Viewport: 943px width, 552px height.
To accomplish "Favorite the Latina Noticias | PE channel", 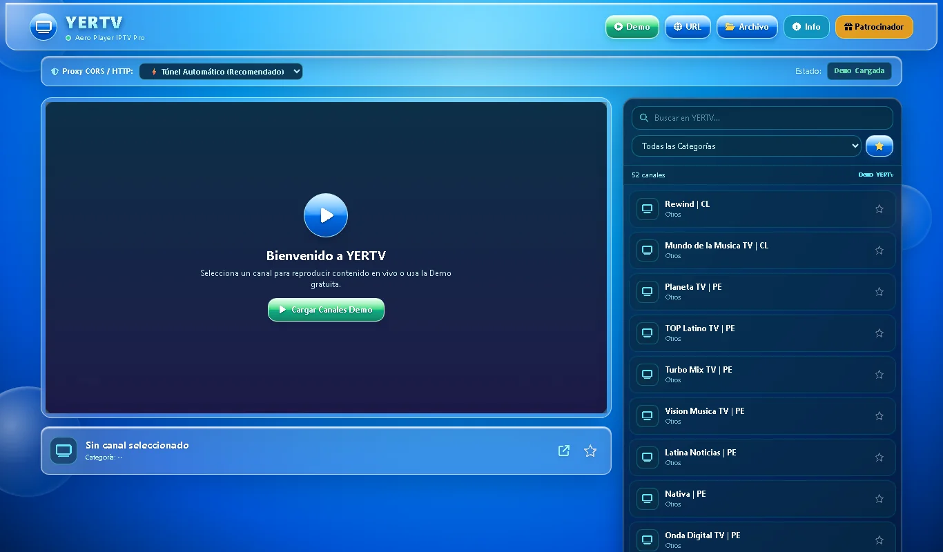I will [x=879, y=457].
